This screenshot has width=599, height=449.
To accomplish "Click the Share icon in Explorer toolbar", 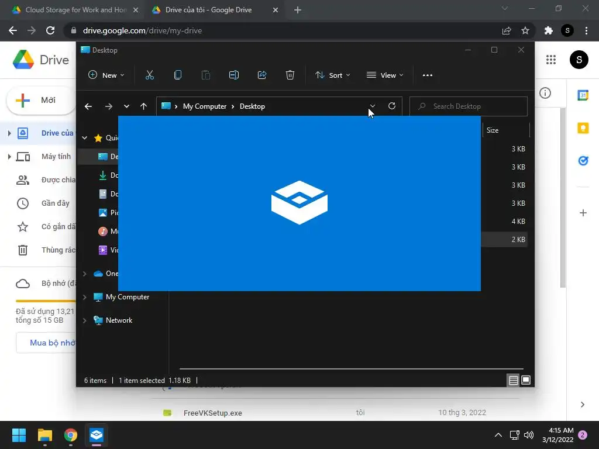I will 262,75.
